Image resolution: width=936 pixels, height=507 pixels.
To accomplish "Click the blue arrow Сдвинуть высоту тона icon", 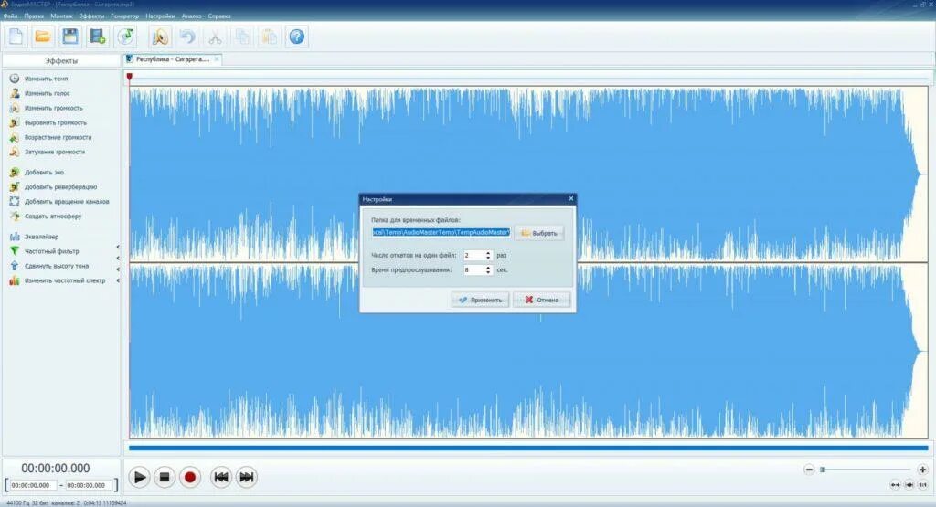I will (15, 266).
